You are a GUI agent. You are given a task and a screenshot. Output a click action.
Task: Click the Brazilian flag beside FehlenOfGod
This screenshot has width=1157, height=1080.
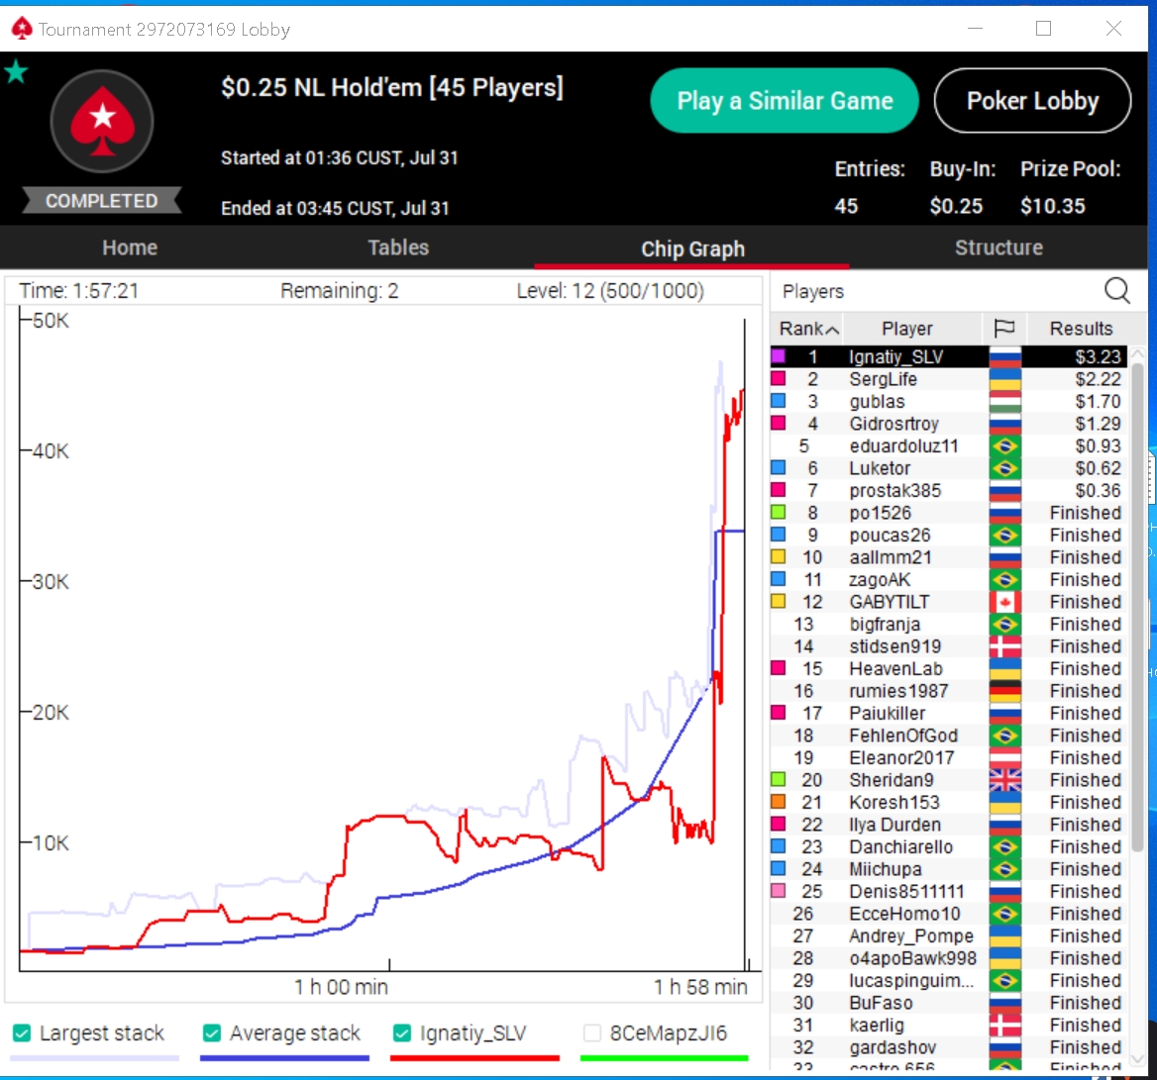coord(1005,735)
